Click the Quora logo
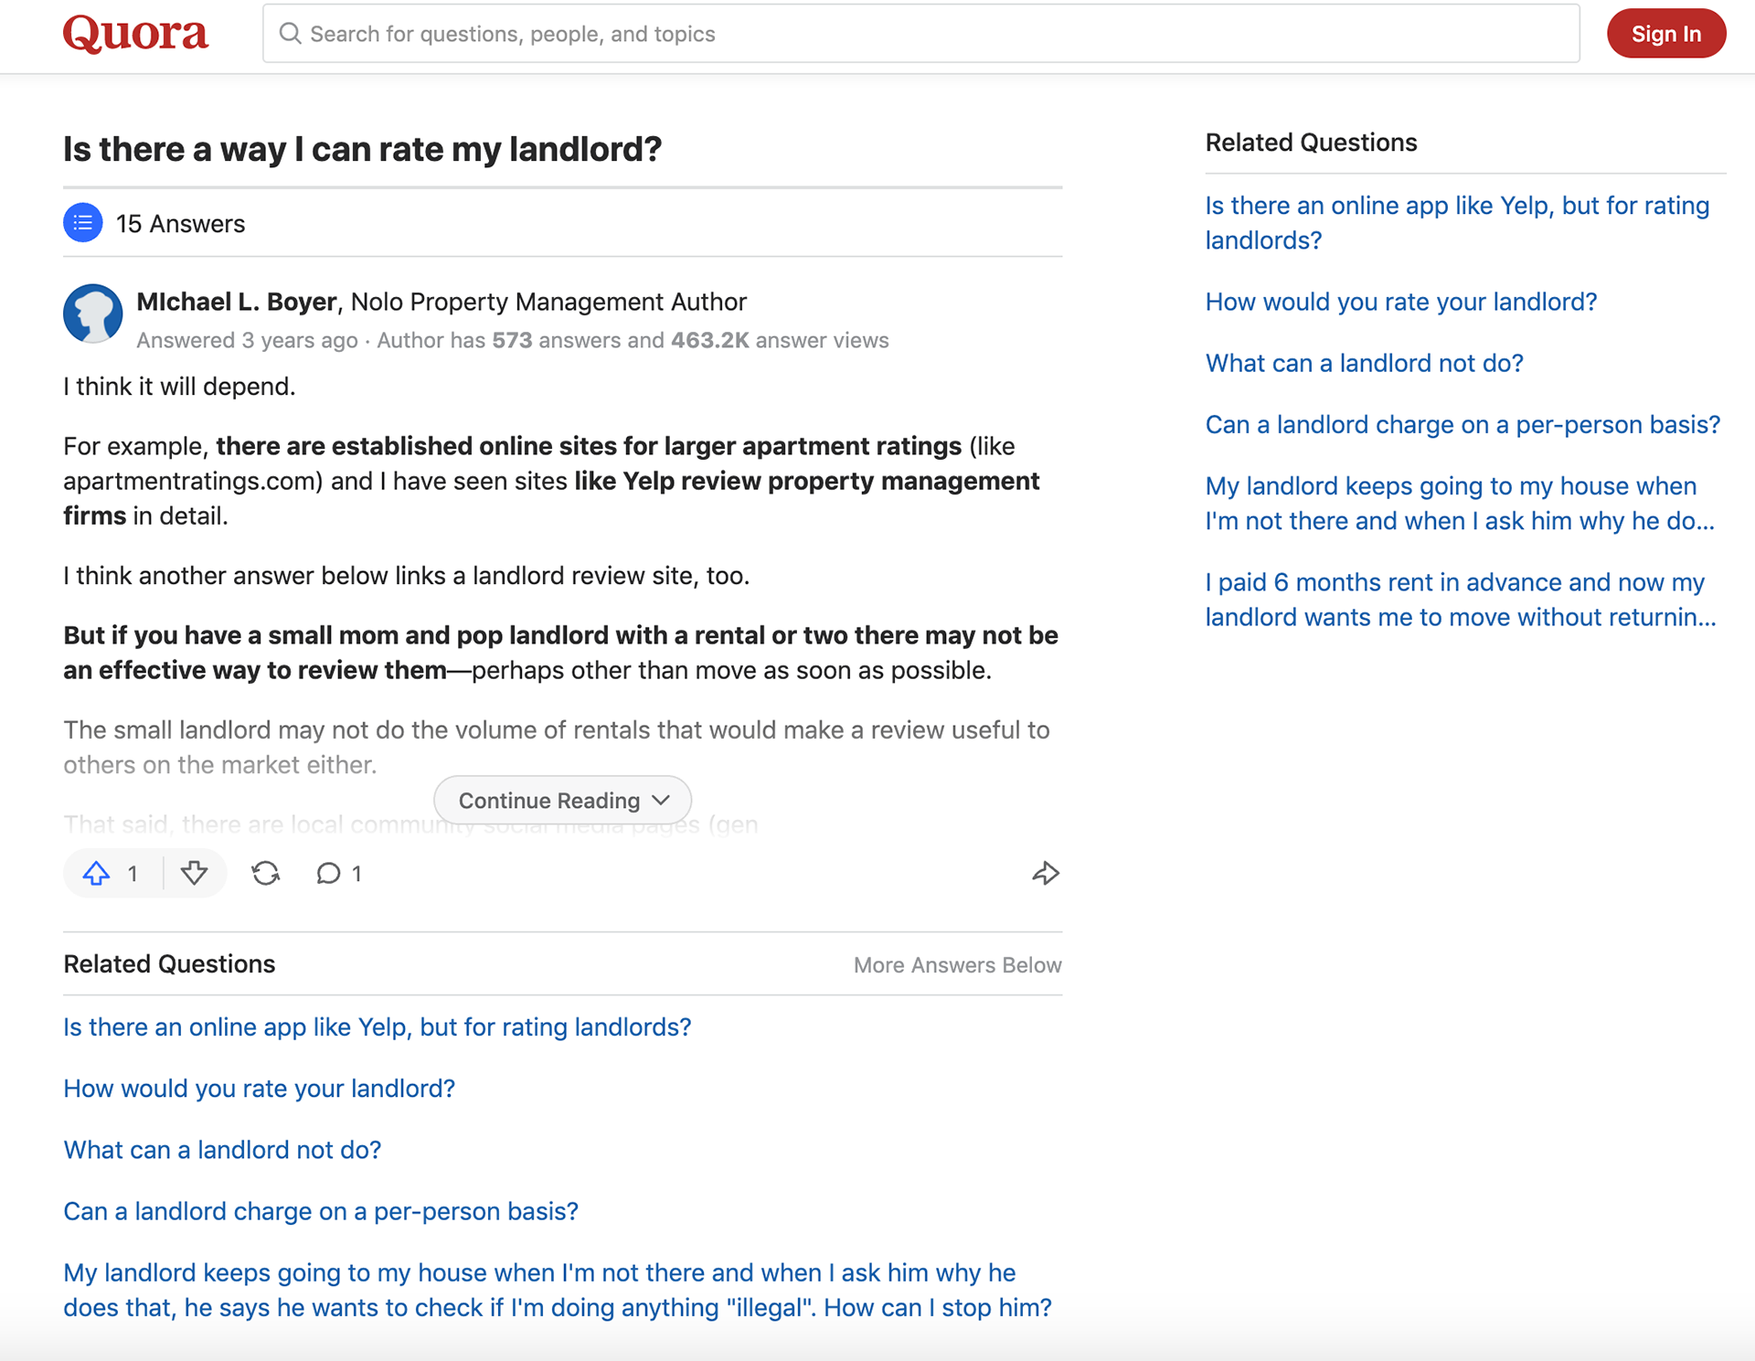 135,34
